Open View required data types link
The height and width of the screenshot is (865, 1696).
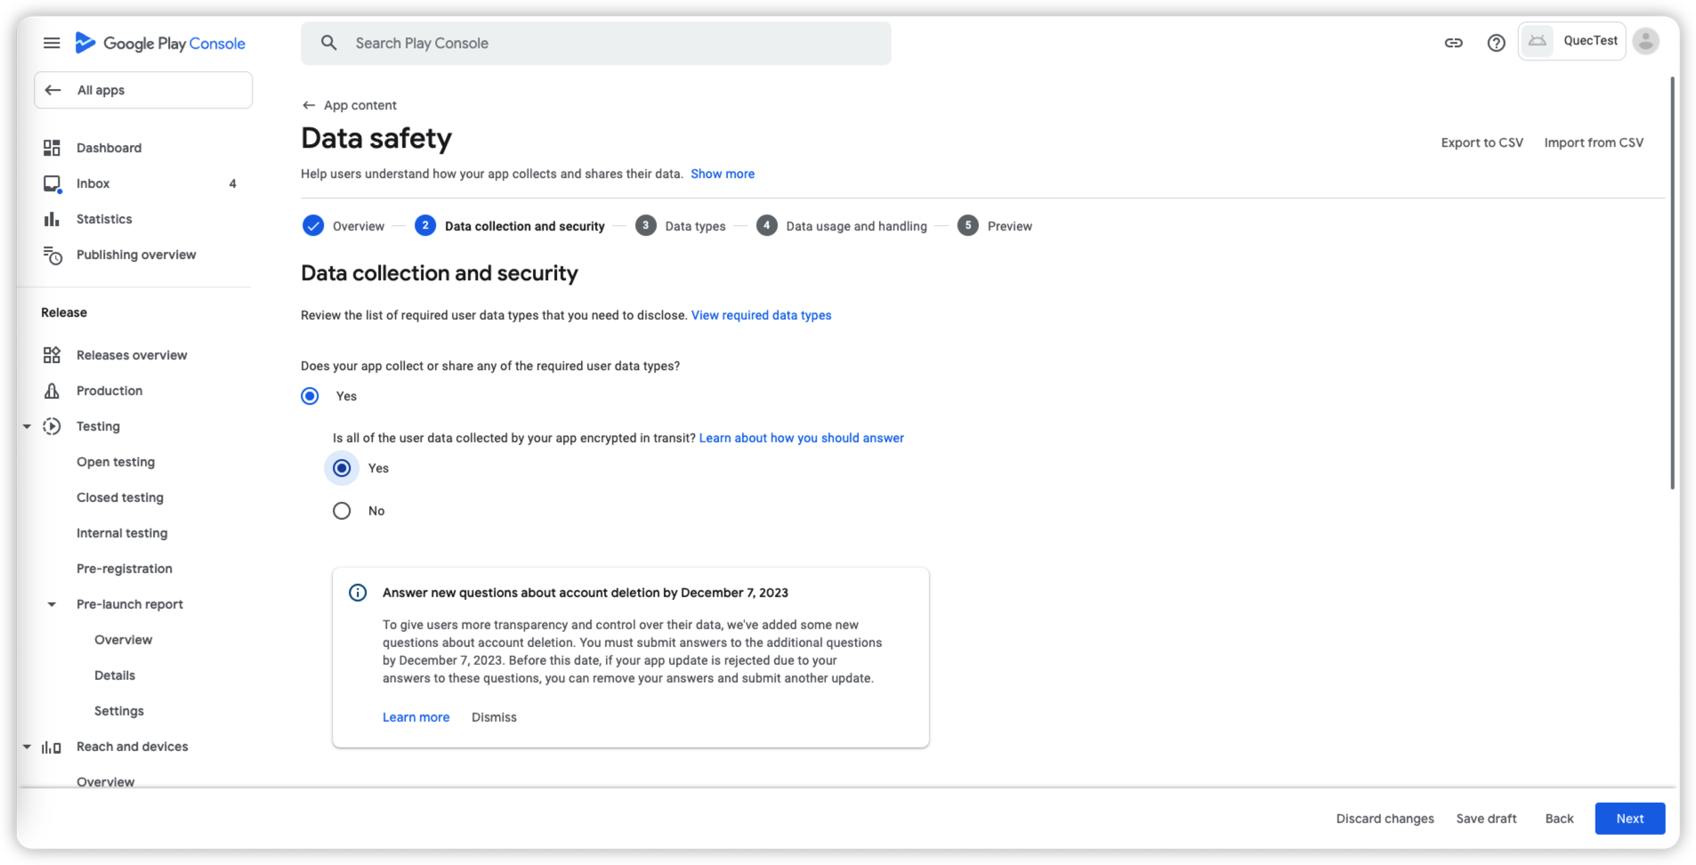762,315
